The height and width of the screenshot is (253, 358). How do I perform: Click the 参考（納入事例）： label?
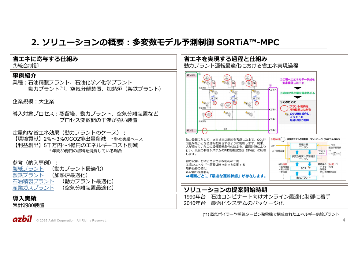35,162
